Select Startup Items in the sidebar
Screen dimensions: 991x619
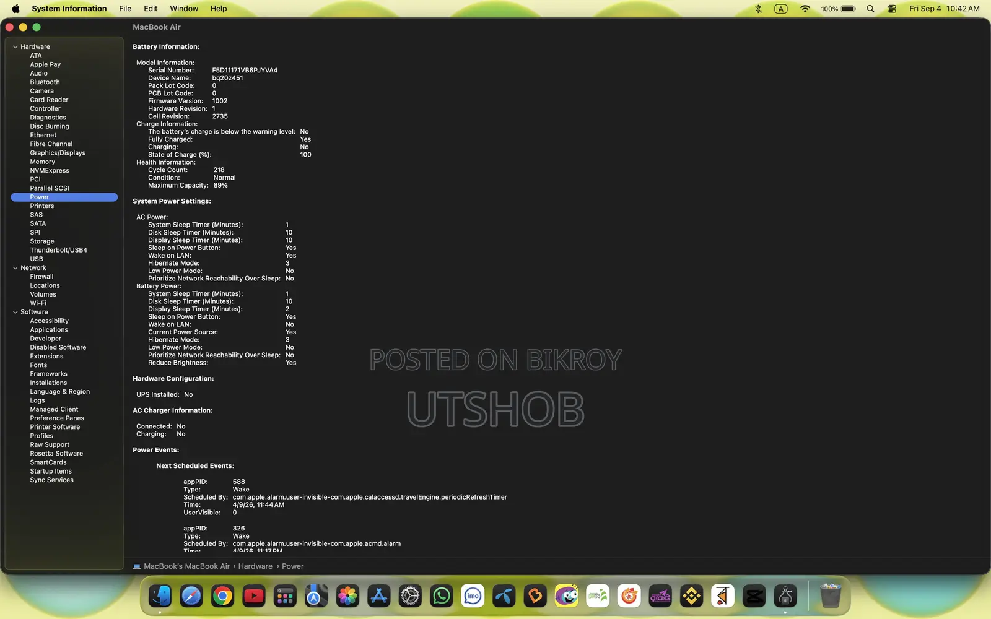(x=51, y=472)
